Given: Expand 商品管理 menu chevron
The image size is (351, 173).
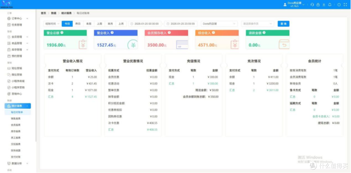Looking at the screenshot, I should click(x=27, y=43).
